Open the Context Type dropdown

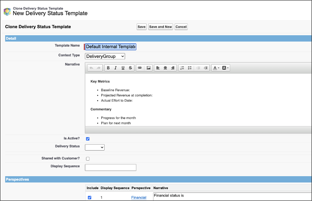[x=105, y=56]
